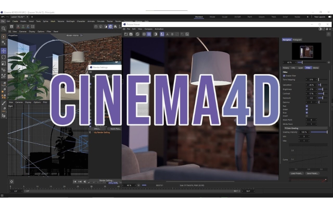Open the Picture Viewer open-file folder icon
Image resolution: width=333 pixels, height=208 pixels.
[126, 34]
